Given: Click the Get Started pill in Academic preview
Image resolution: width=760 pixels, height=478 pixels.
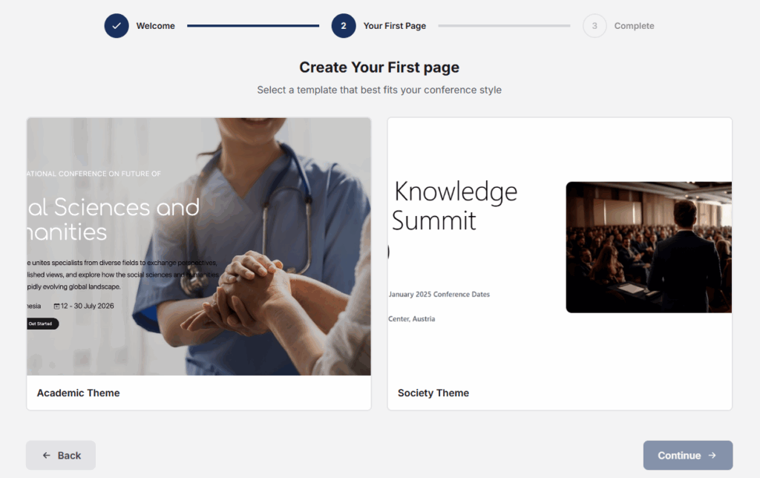Looking at the screenshot, I should (x=42, y=324).
